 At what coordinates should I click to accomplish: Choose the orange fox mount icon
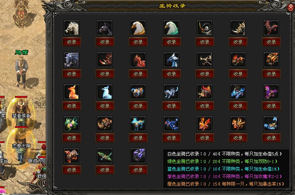click(71, 92)
